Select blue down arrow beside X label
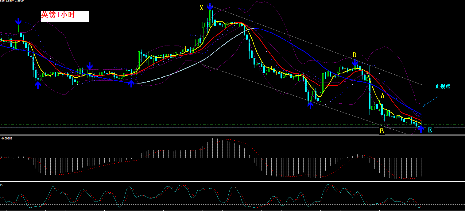The width and height of the screenshot is (465, 211). [210, 6]
